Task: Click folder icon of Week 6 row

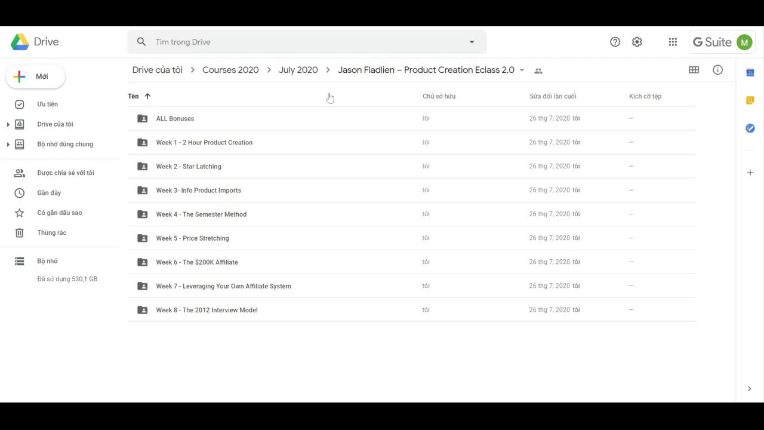Action: pyautogui.click(x=142, y=262)
